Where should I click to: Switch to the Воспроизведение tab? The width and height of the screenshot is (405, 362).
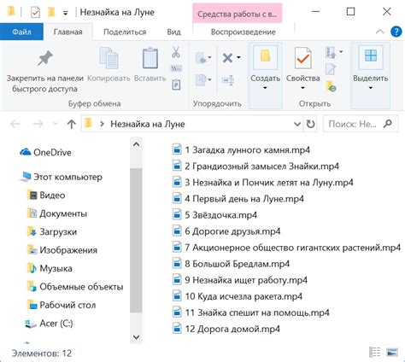click(x=244, y=32)
